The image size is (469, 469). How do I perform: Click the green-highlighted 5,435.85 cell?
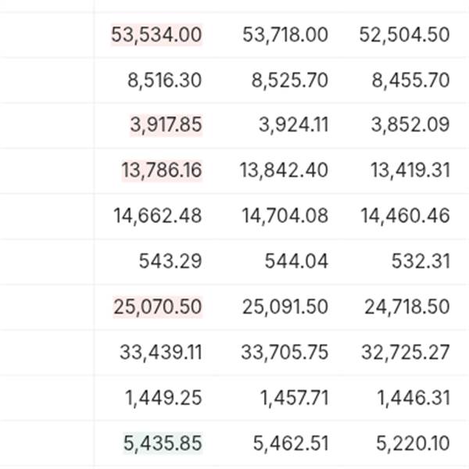(x=163, y=442)
